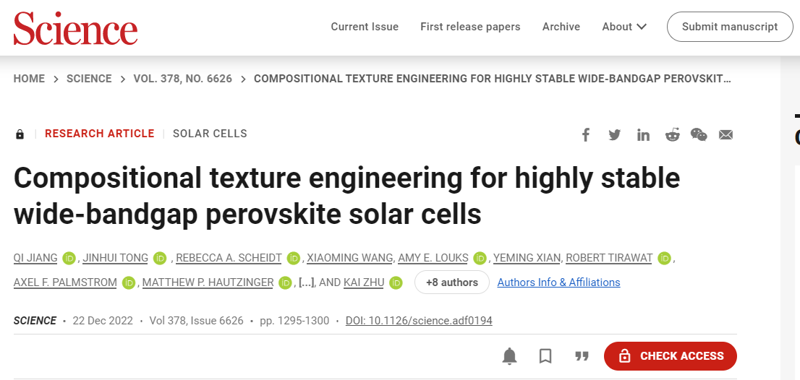Expand the +8 authors list

tap(451, 282)
